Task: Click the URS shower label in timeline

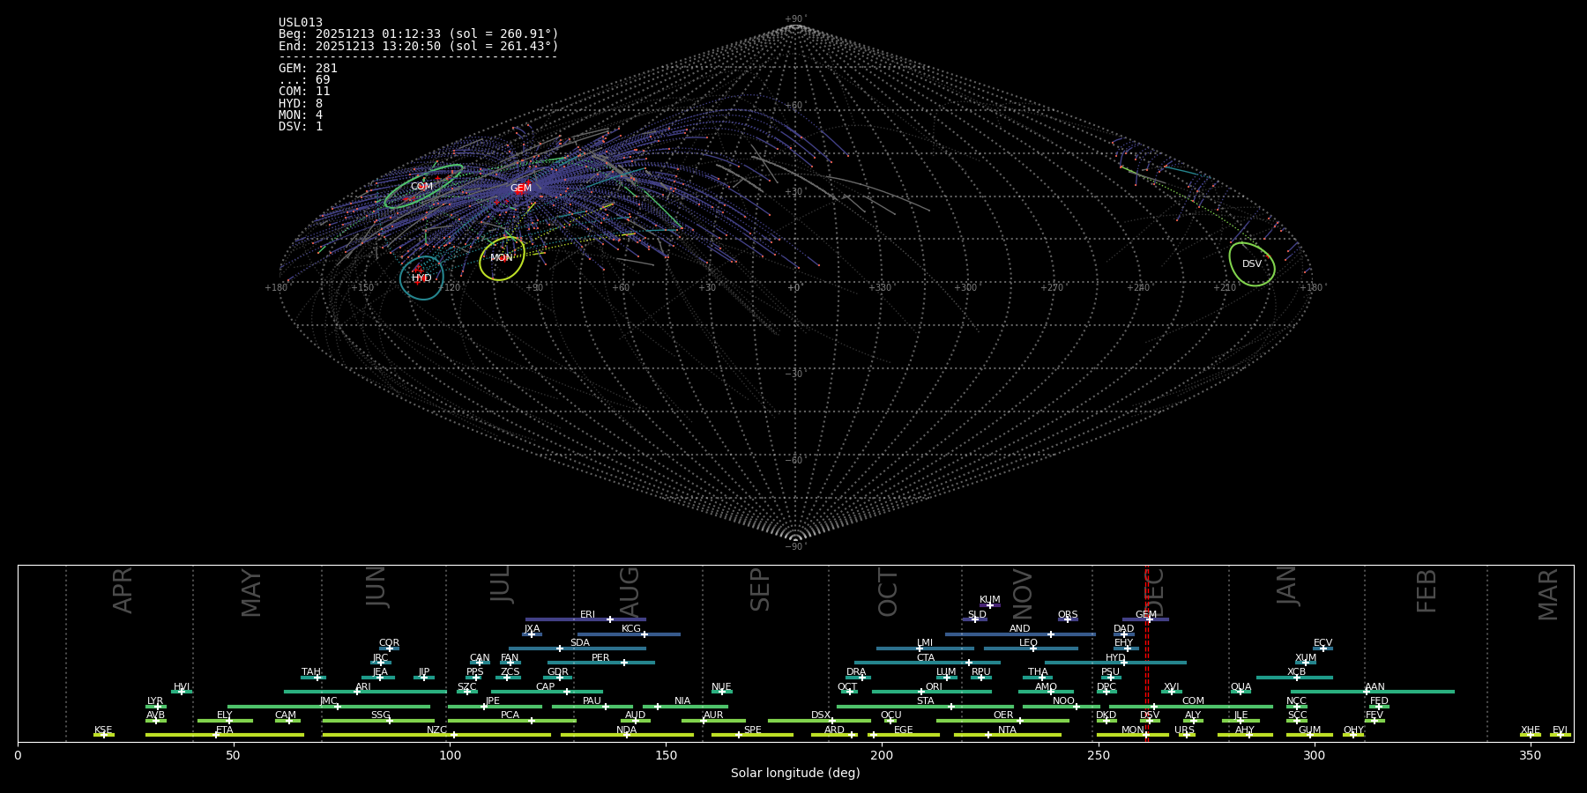Action: click(x=1184, y=730)
